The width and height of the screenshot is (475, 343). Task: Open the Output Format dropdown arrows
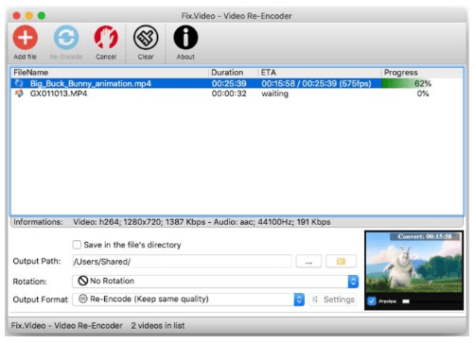[299, 300]
